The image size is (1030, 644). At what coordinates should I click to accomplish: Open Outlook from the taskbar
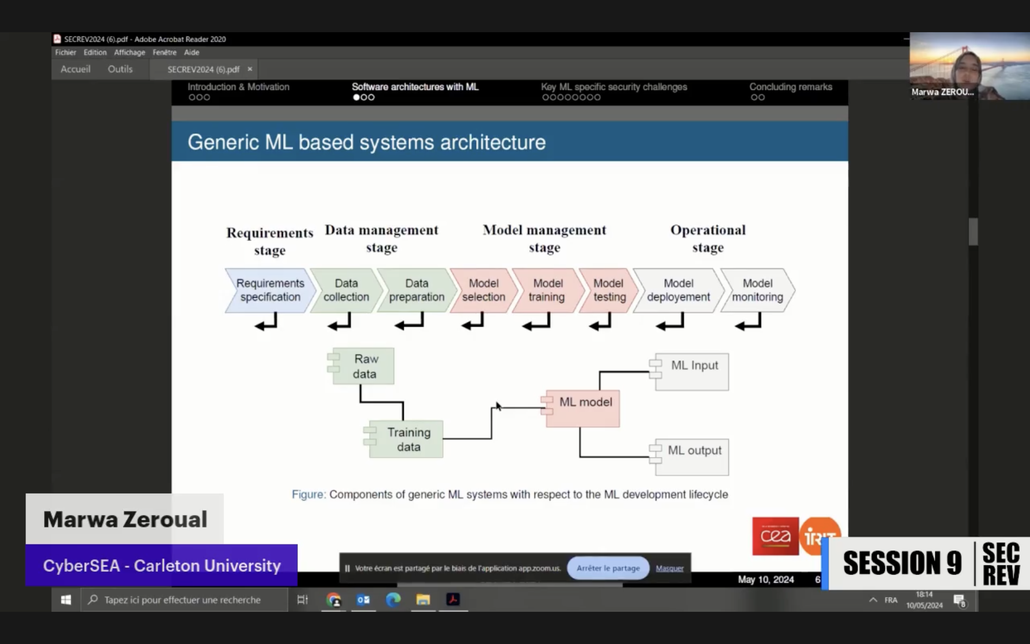click(x=363, y=600)
